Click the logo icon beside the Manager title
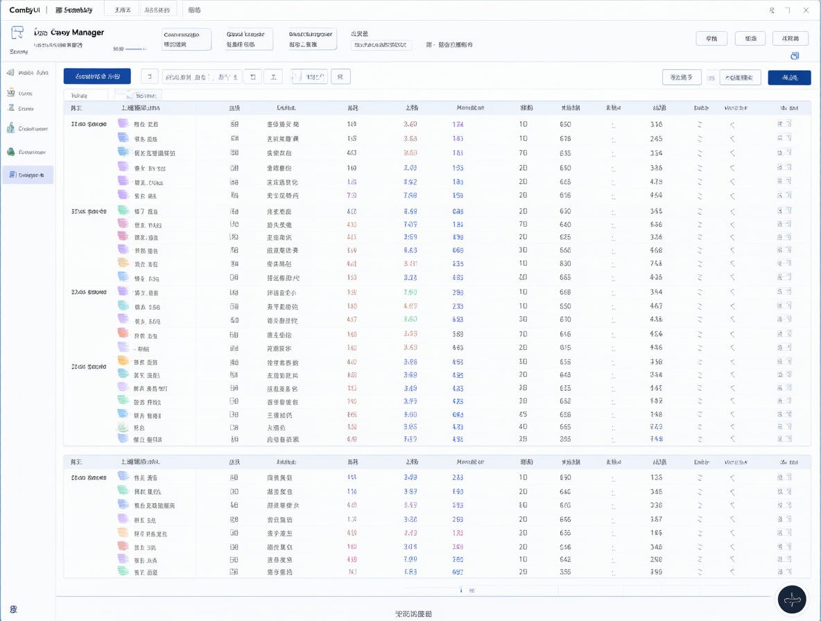 17,33
